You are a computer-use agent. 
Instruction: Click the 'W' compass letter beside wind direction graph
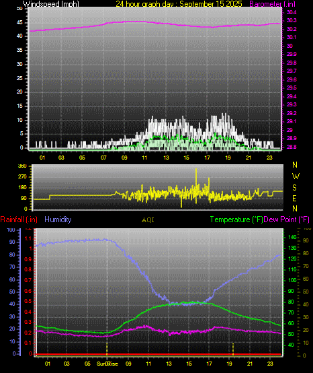tap(296, 176)
